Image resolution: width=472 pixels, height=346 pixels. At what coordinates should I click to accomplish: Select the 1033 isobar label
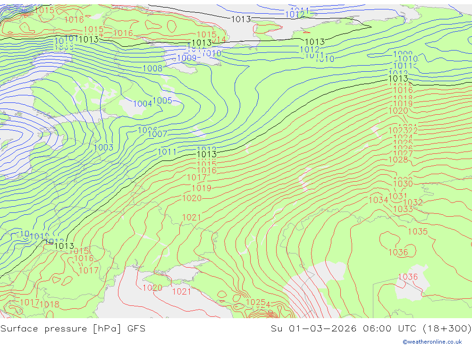403,209
